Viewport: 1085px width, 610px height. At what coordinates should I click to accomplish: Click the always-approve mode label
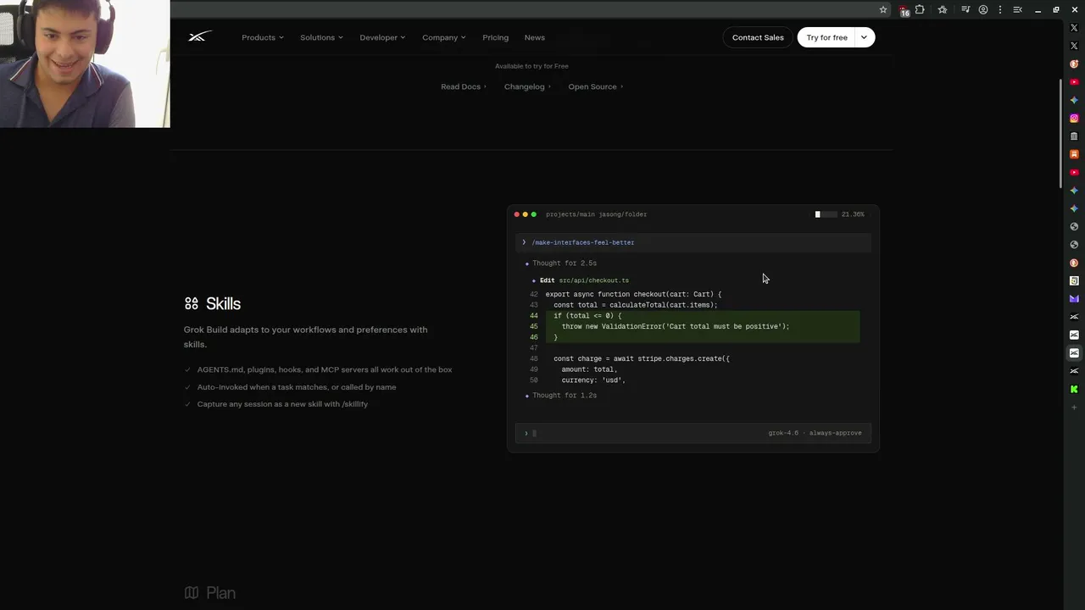pos(835,433)
